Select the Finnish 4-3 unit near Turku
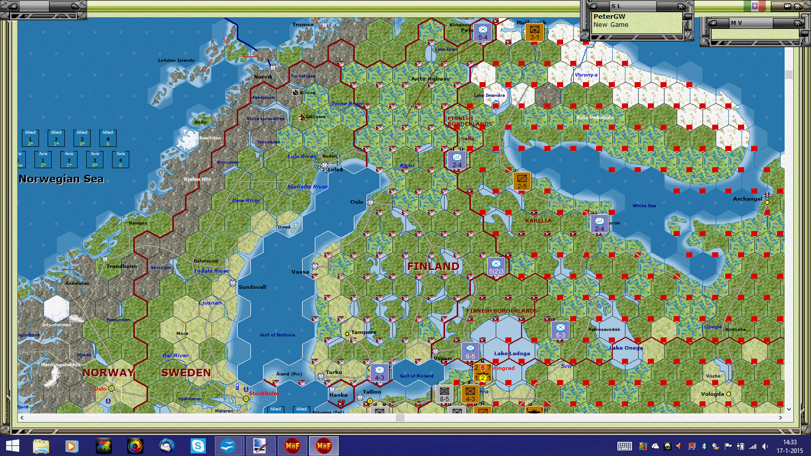Image resolution: width=811 pixels, height=456 pixels. click(x=379, y=372)
